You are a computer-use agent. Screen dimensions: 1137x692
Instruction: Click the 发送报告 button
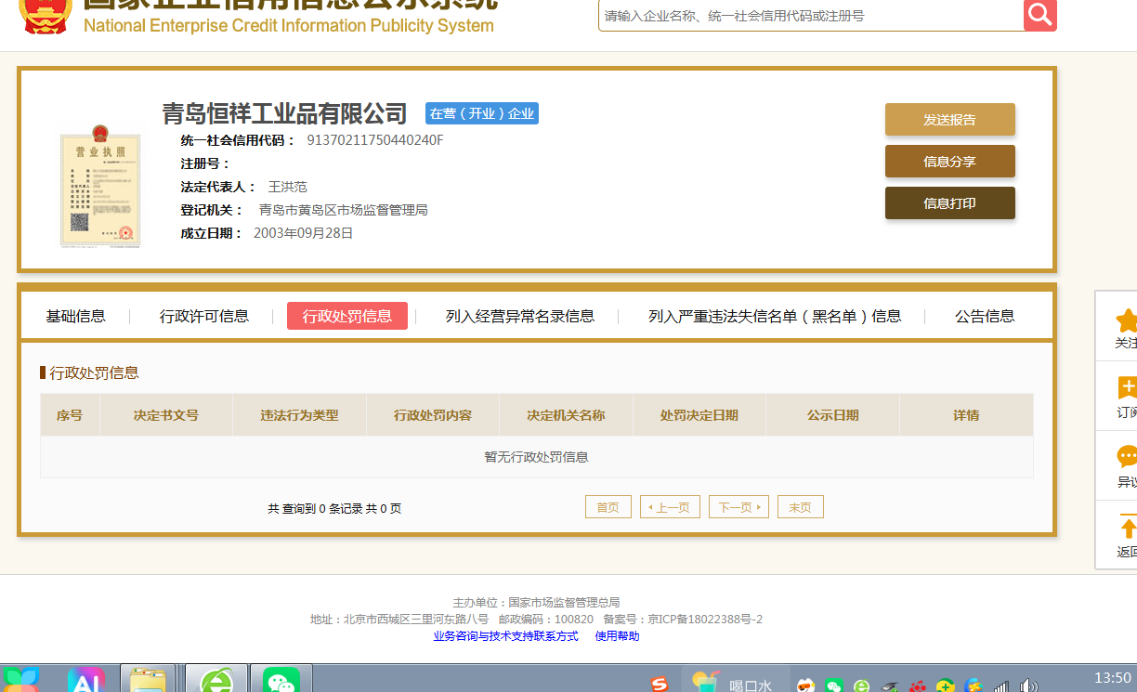(x=949, y=120)
